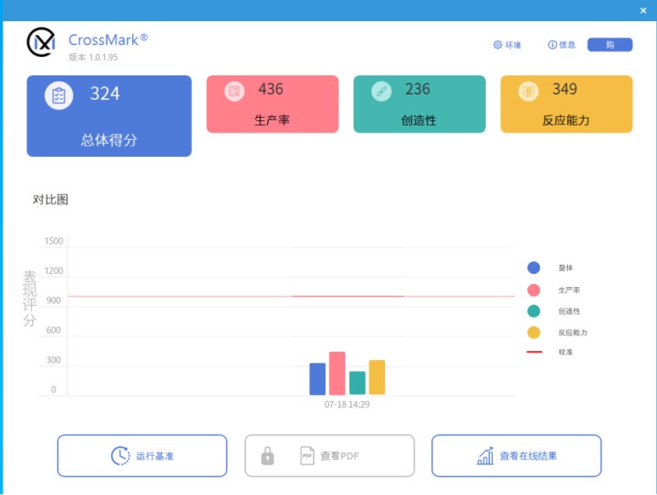Click the 查看PDF button
The width and height of the screenshot is (657, 495).
[330, 456]
